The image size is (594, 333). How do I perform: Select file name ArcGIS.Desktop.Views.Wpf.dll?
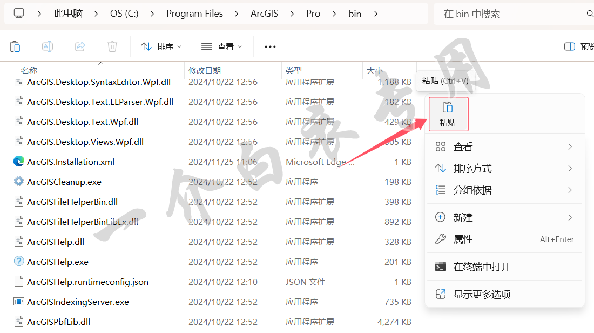tap(85, 142)
